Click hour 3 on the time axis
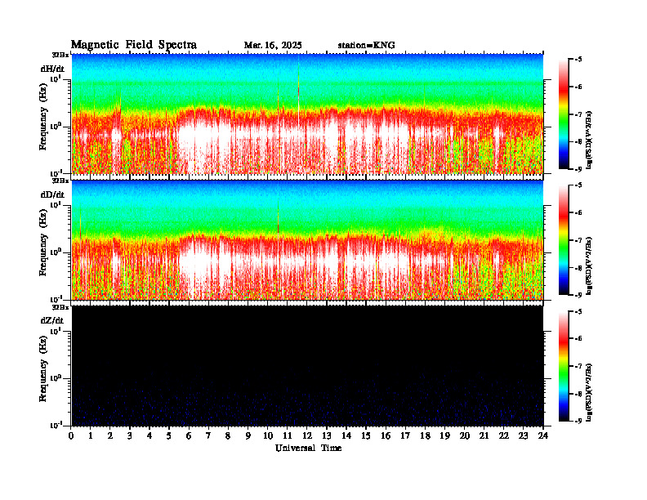647x500 pixels. coord(130,436)
